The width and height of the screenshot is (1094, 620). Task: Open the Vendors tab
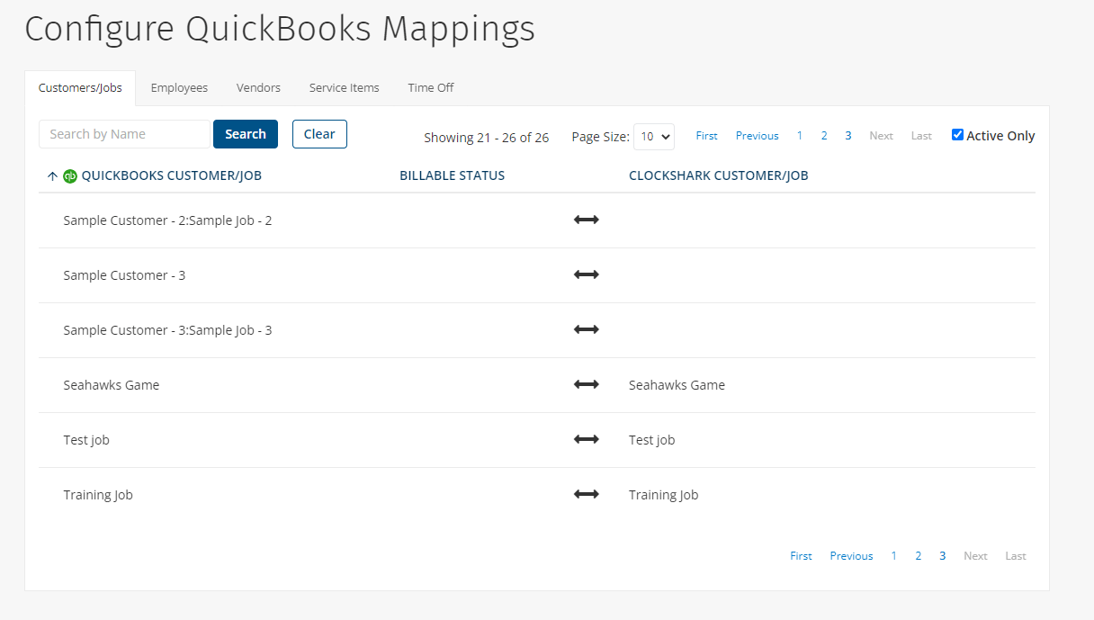(258, 88)
